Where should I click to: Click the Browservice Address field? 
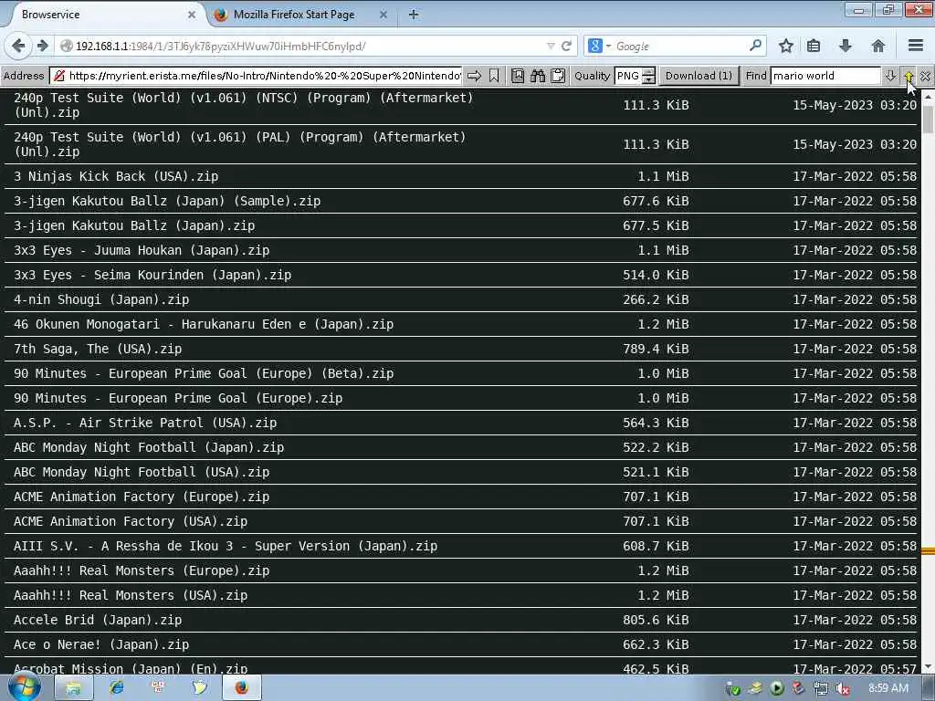pyautogui.click(x=257, y=76)
